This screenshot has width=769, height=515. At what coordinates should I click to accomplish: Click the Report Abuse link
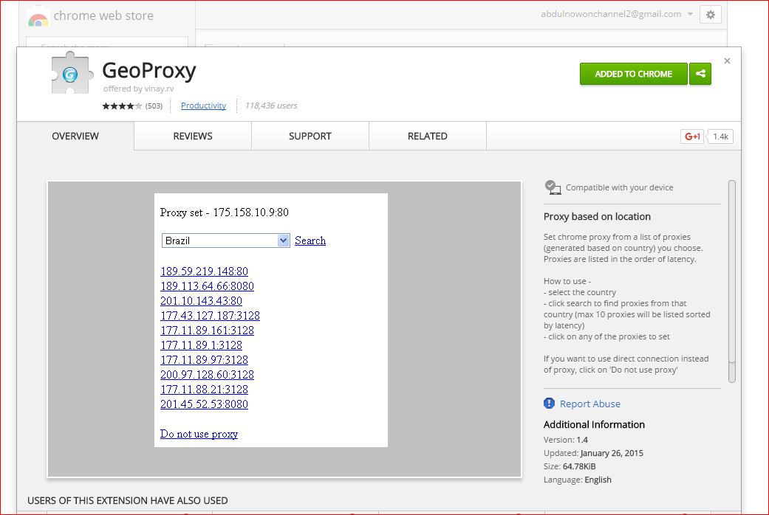tap(590, 404)
